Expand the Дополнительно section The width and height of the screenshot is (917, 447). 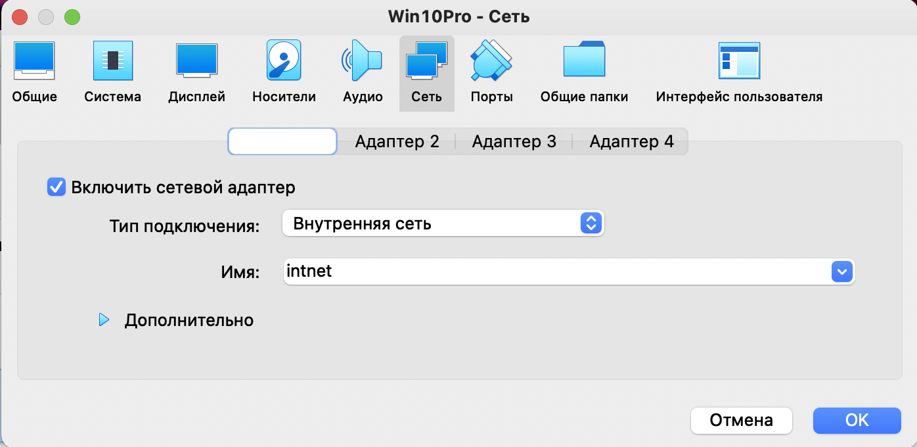tap(104, 320)
